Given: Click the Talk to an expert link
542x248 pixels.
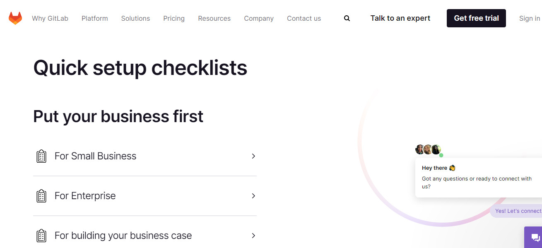Looking at the screenshot, I should point(400,18).
